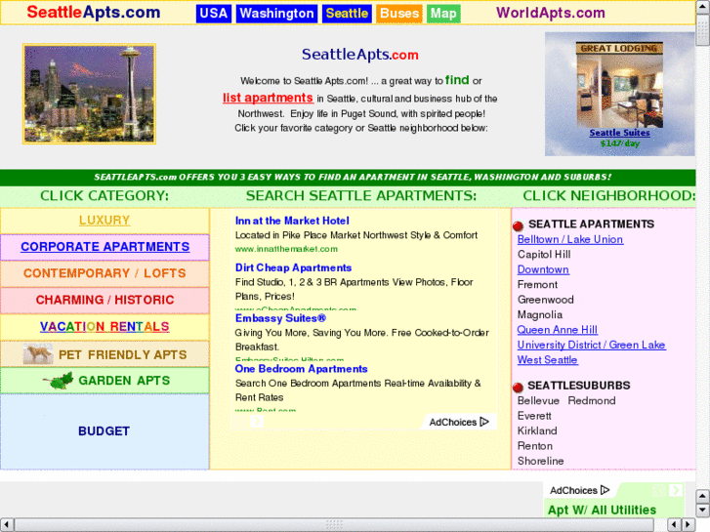This screenshot has height=532, width=710.
Task: Select the GARDEN APTS category
Action: coord(125,381)
